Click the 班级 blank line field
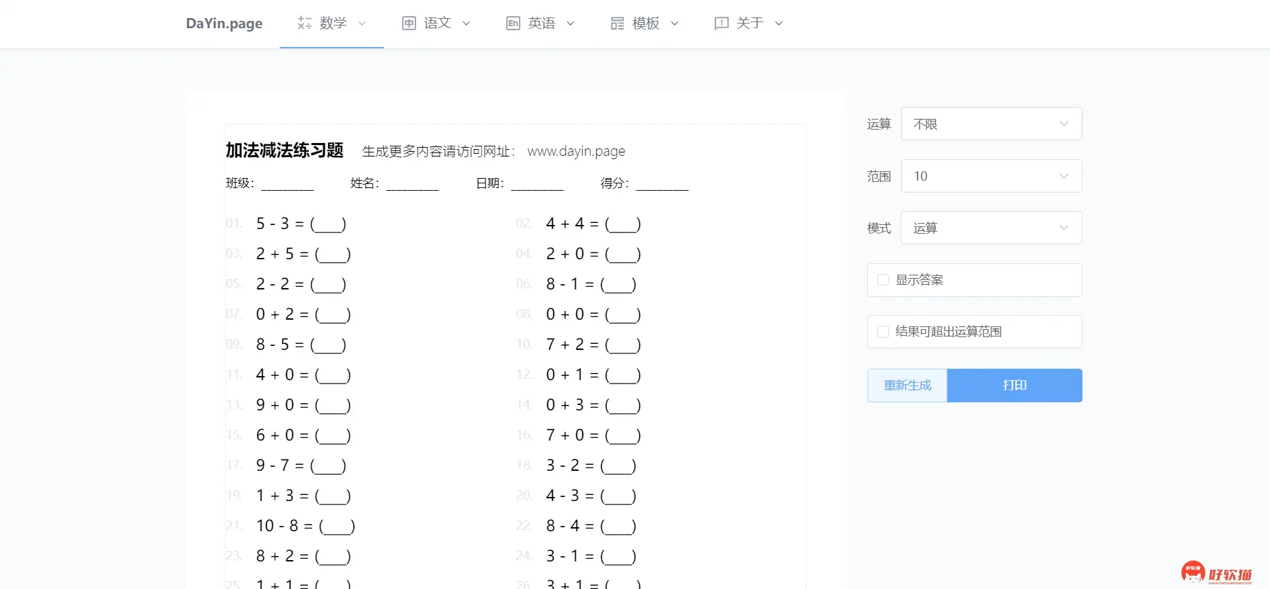This screenshot has height=589, width=1270. point(287,184)
